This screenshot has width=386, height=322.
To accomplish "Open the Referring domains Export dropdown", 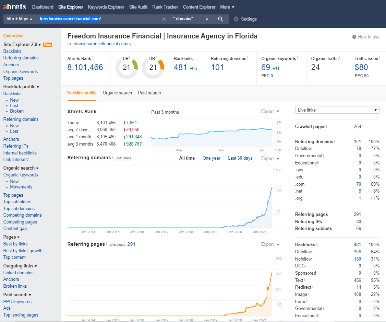I will pos(270,158).
